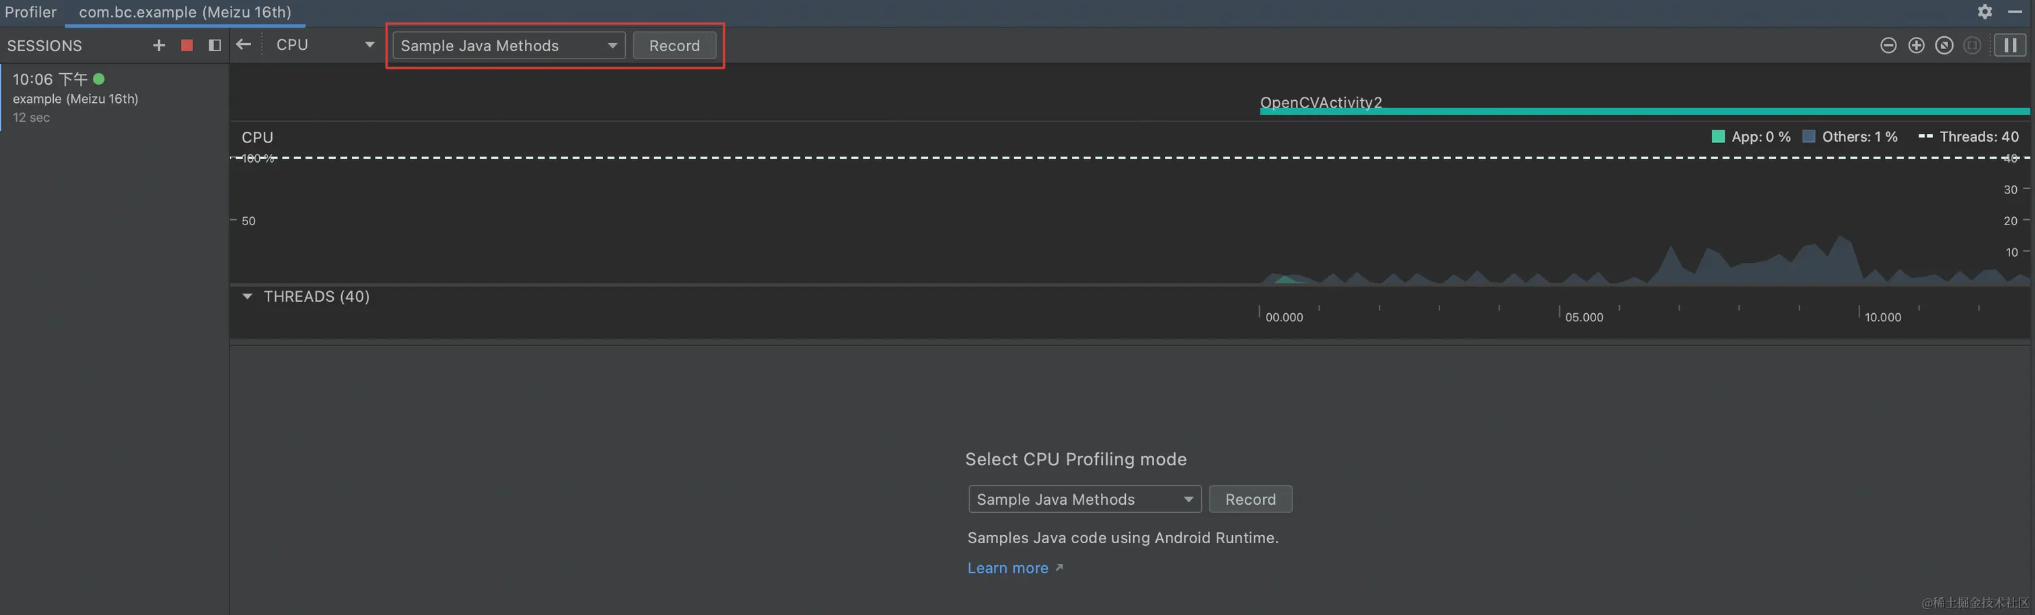Select the Profiler tab label
This screenshot has height=615, width=2035.
[x=31, y=12]
